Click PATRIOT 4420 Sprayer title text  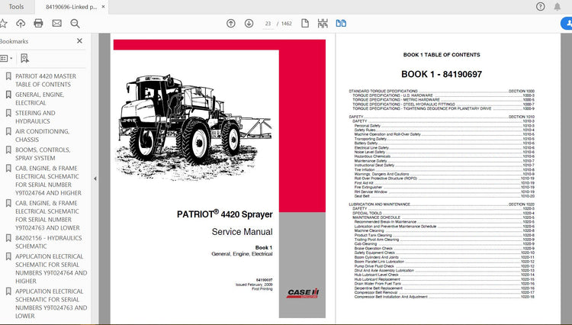[x=225, y=214]
